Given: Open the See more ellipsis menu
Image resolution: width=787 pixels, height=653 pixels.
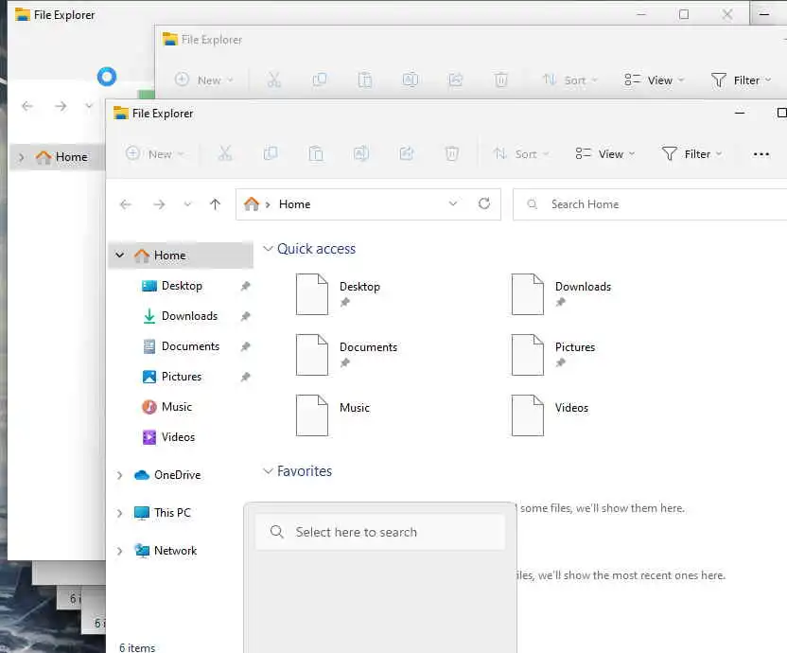Looking at the screenshot, I should point(761,154).
